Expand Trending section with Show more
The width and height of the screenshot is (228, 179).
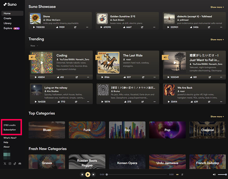pyautogui.click(x=217, y=39)
